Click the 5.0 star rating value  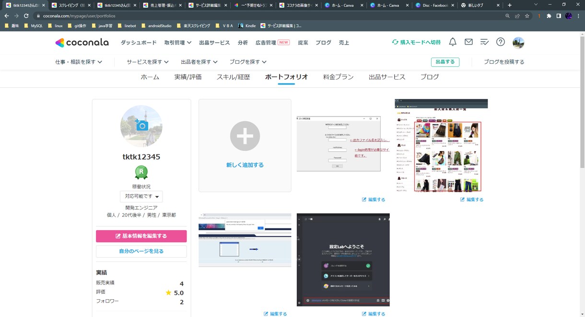click(x=178, y=293)
